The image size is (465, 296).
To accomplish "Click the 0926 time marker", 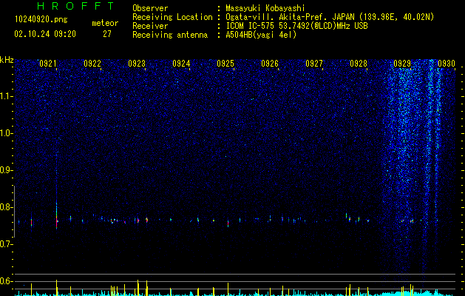I will point(270,64).
